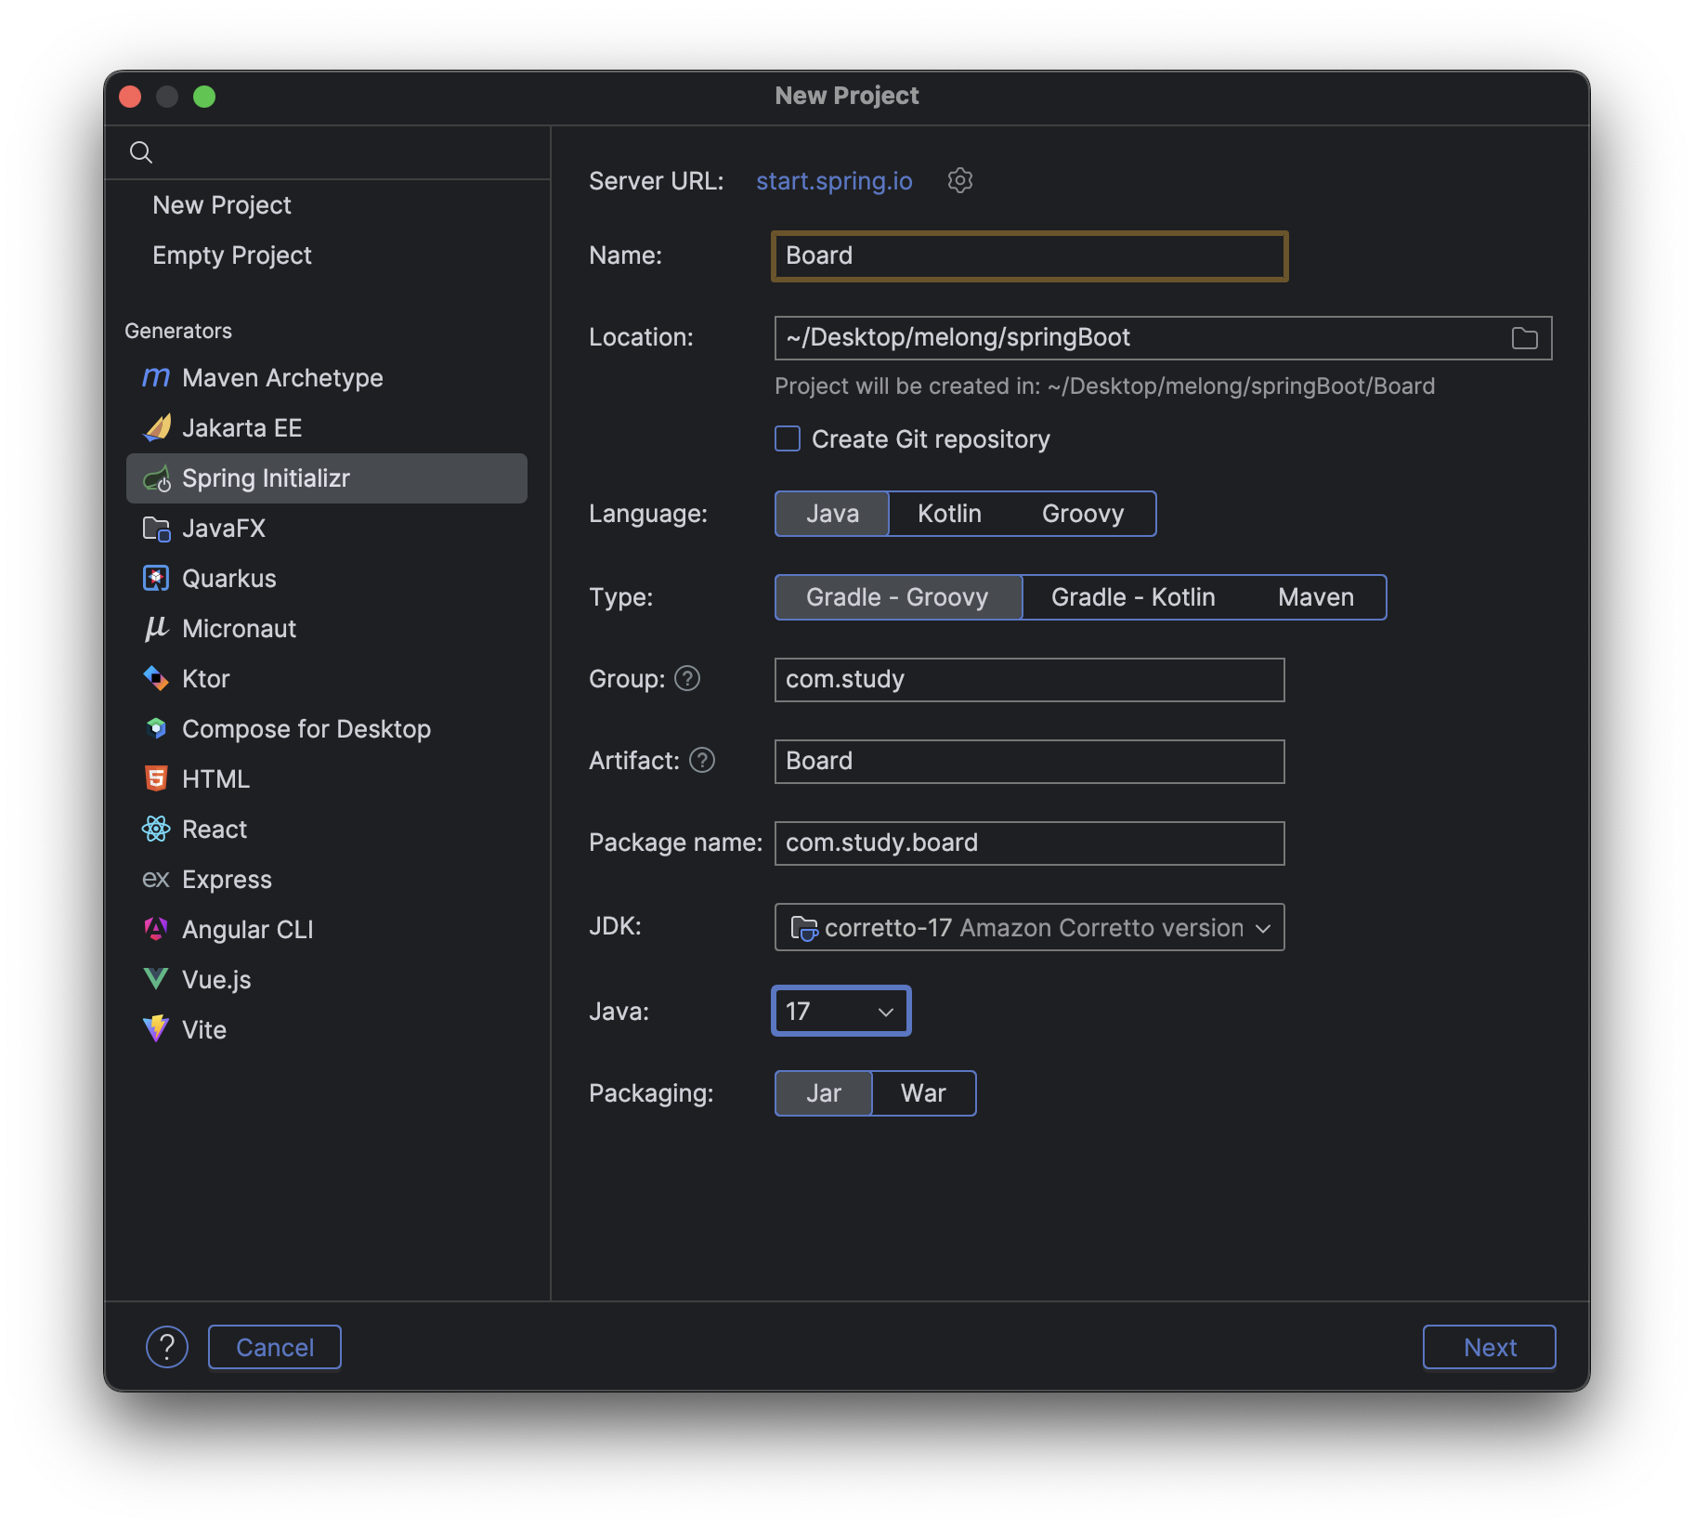Show help for the Group field

click(687, 679)
